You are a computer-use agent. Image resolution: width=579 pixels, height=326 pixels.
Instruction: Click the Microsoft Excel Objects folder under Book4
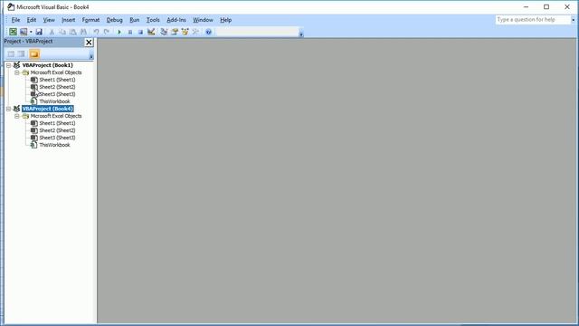(56, 116)
